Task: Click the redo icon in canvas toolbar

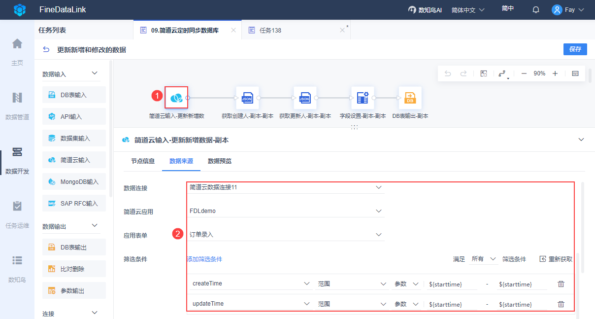Action: (463, 73)
